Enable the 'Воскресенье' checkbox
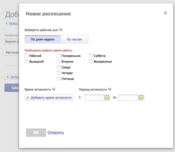 (91, 61)
